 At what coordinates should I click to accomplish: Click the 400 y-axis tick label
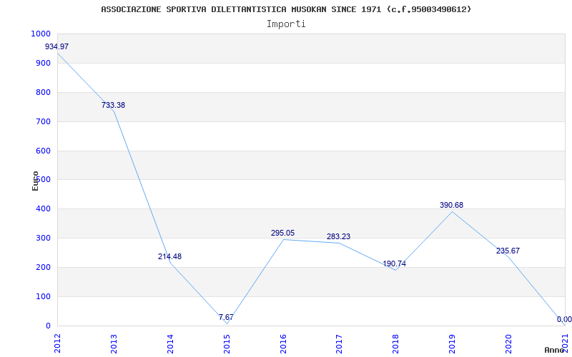(43, 209)
